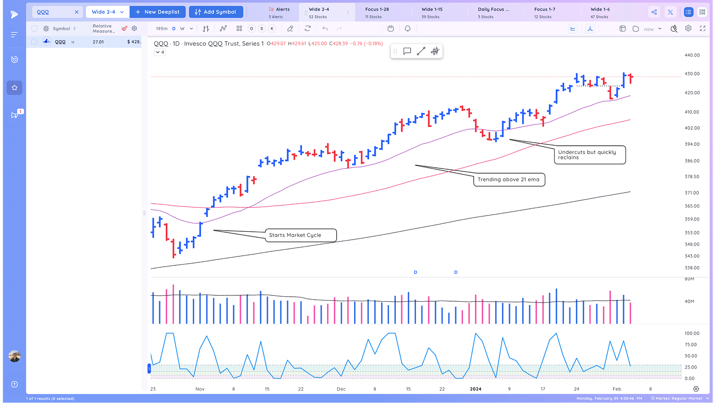
Task: Open the starred watchlists sidebar icon
Action: point(14,88)
